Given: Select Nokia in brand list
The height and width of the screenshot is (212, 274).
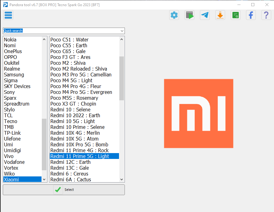Looking at the screenshot, I should pos(22,40).
